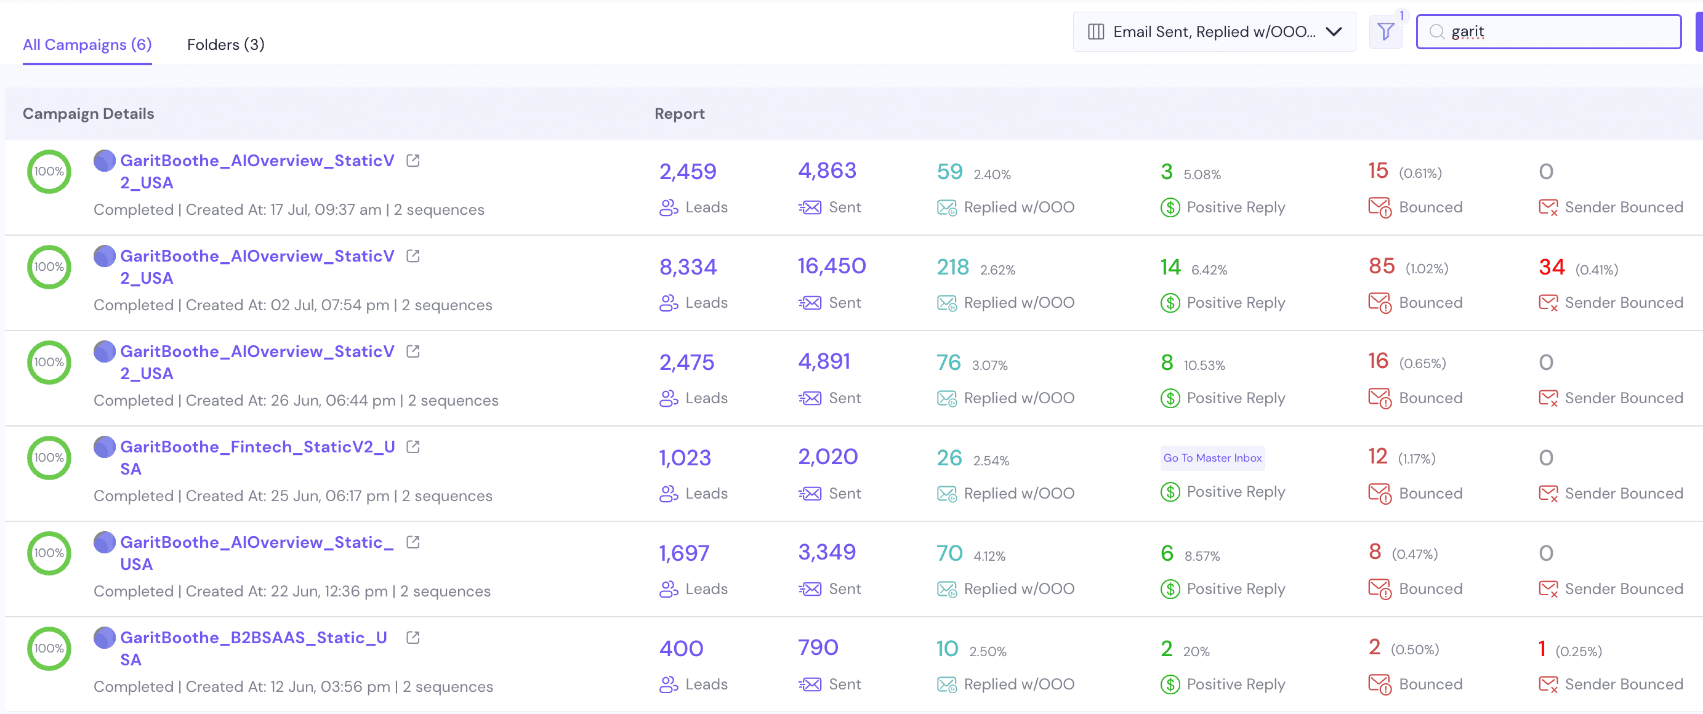Viewport: 1703px width, 714px height.
Task: Select the All Campaigns tab
Action: point(87,44)
